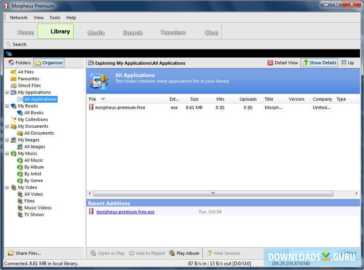This screenshot has width=364, height=270.
Task: Click the scrollbar right arrow
Action: [356, 193]
